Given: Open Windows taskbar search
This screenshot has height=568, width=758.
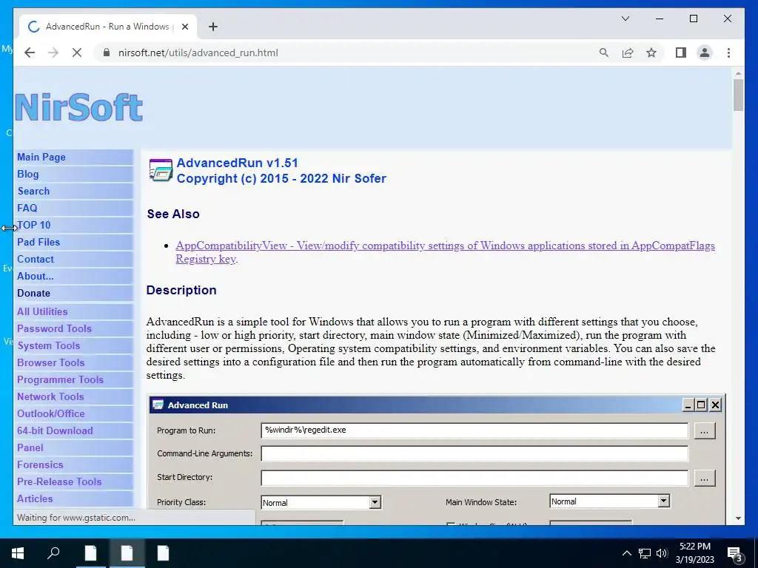Looking at the screenshot, I should pyautogui.click(x=53, y=553).
